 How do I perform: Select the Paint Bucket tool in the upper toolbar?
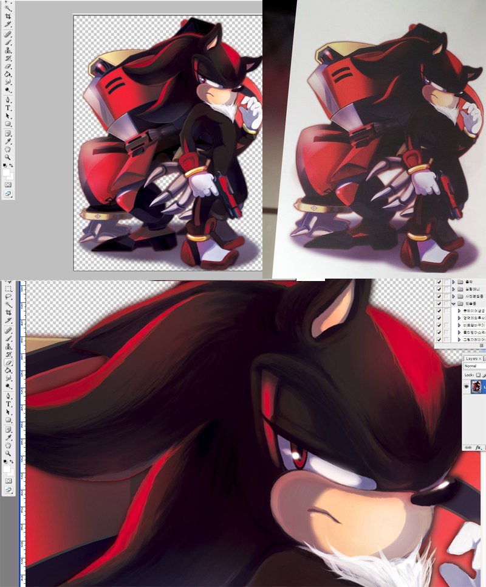click(x=8, y=74)
